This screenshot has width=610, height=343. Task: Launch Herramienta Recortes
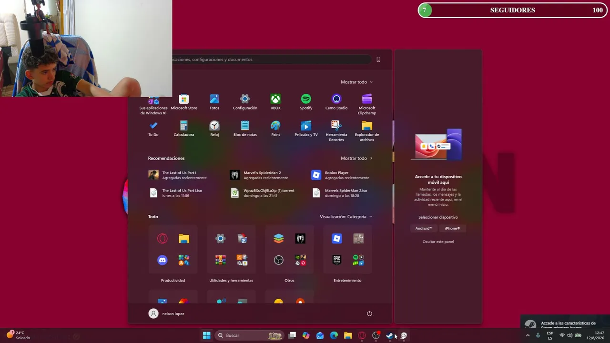tap(336, 131)
